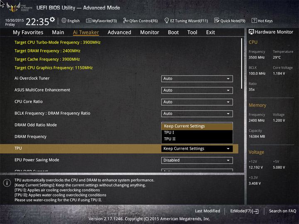299x224 pixels.
Task: Open the Monitor tab
Action: 149,32
